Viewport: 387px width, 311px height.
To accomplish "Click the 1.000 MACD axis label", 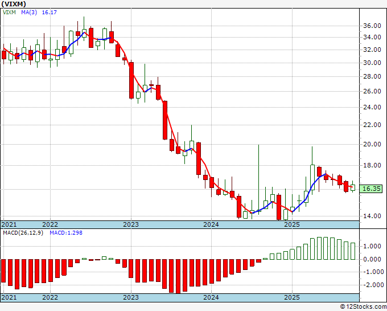I will [372, 246].
